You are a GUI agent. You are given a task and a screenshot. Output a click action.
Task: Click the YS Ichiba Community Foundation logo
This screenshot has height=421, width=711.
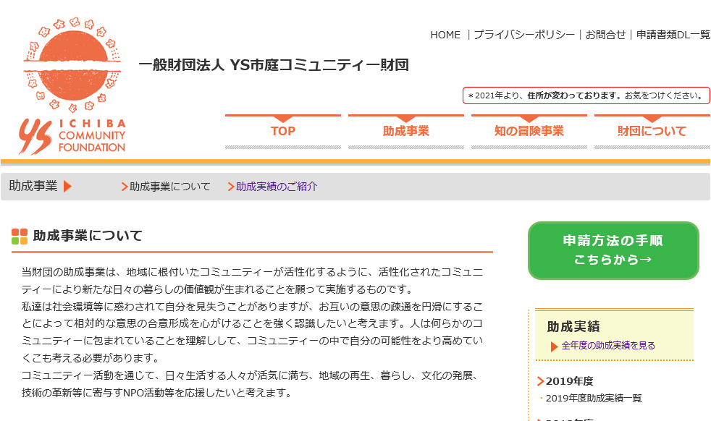click(x=72, y=80)
